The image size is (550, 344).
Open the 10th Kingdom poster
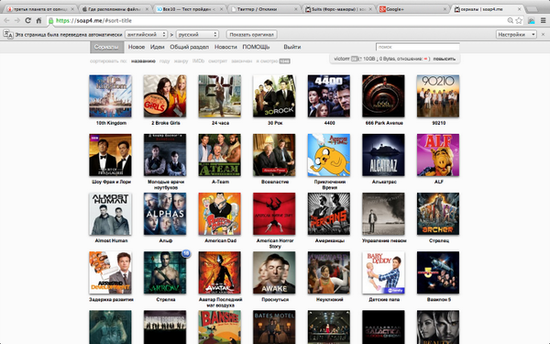(x=111, y=95)
